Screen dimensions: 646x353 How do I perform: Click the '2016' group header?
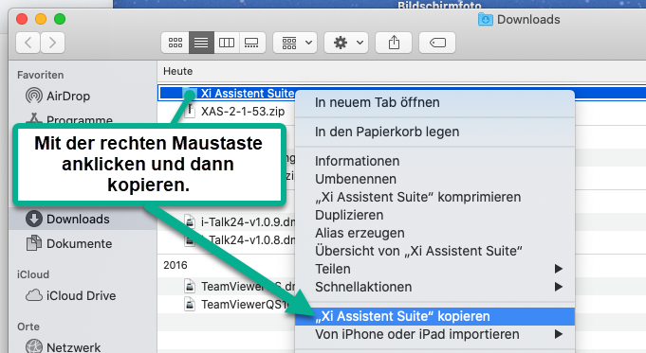(x=175, y=265)
